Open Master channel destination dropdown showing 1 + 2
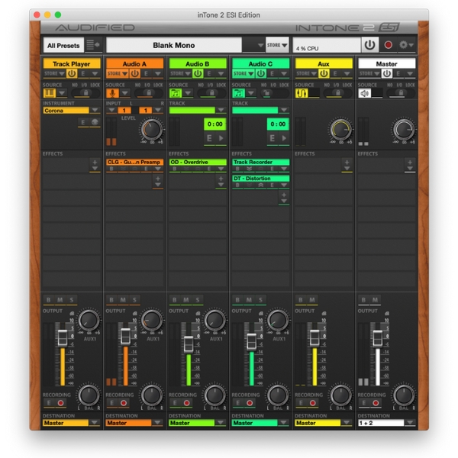The image size is (458, 458). point(411,422)
